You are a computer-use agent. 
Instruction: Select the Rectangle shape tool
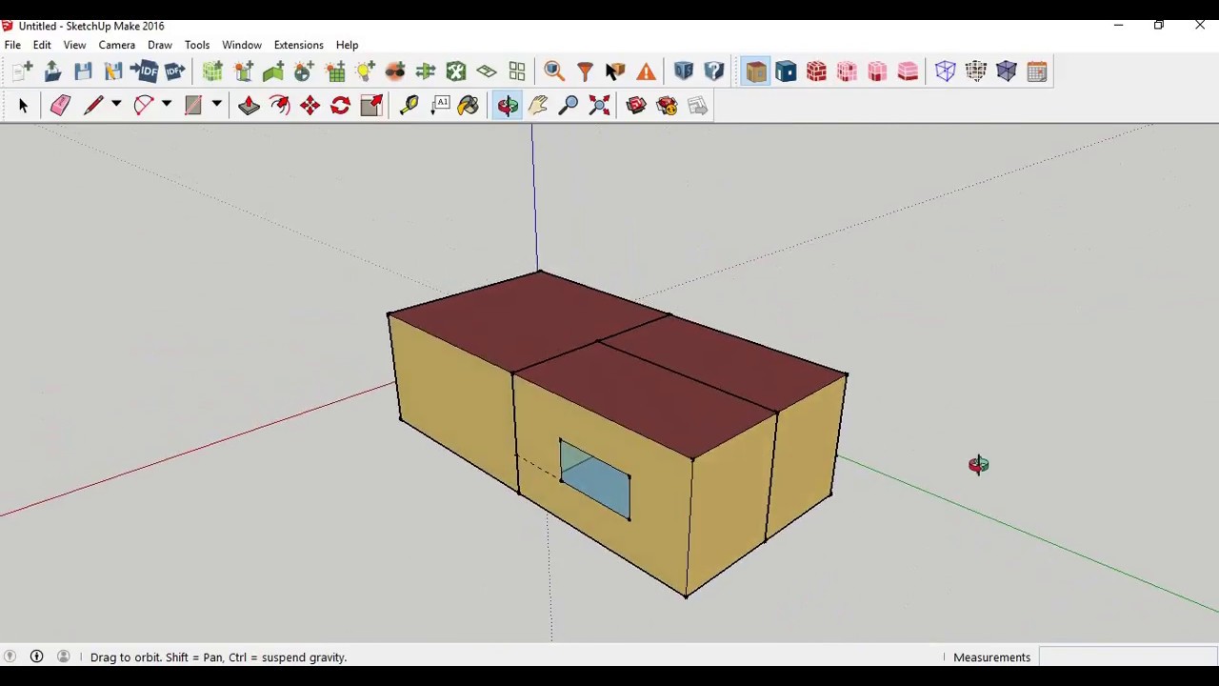pos(193,106)
